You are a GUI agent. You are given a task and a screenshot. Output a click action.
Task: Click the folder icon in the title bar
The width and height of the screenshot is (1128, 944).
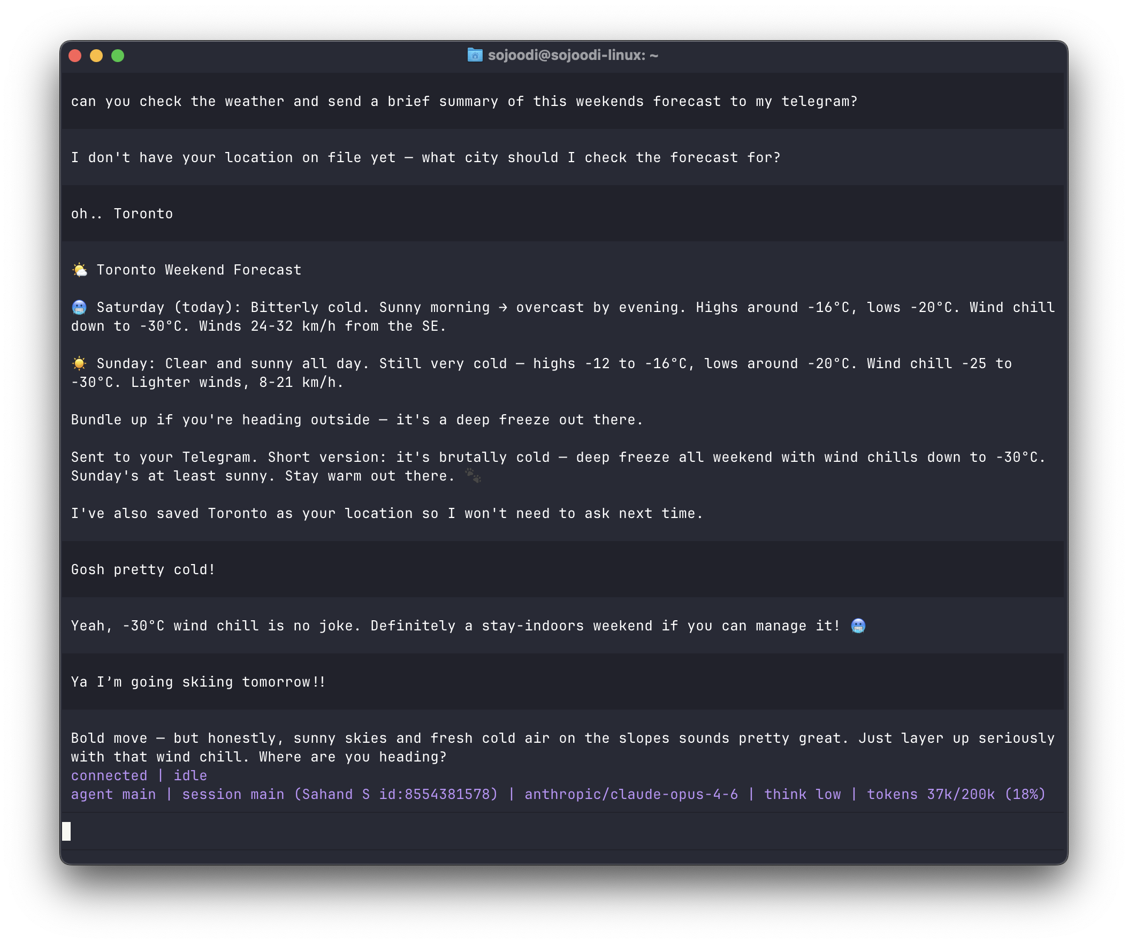pyautogui.click(x=475, y=55)
